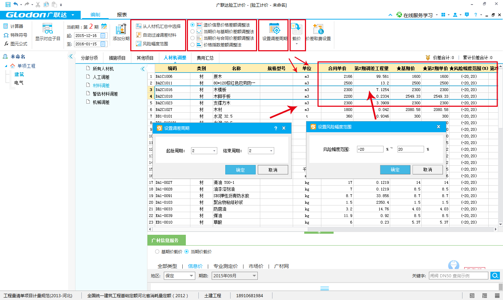Confirm 设置调差周期 dialog with 确定
Image resolution: width=503 pixels, height=300 pixels.
tap(240, 170)
